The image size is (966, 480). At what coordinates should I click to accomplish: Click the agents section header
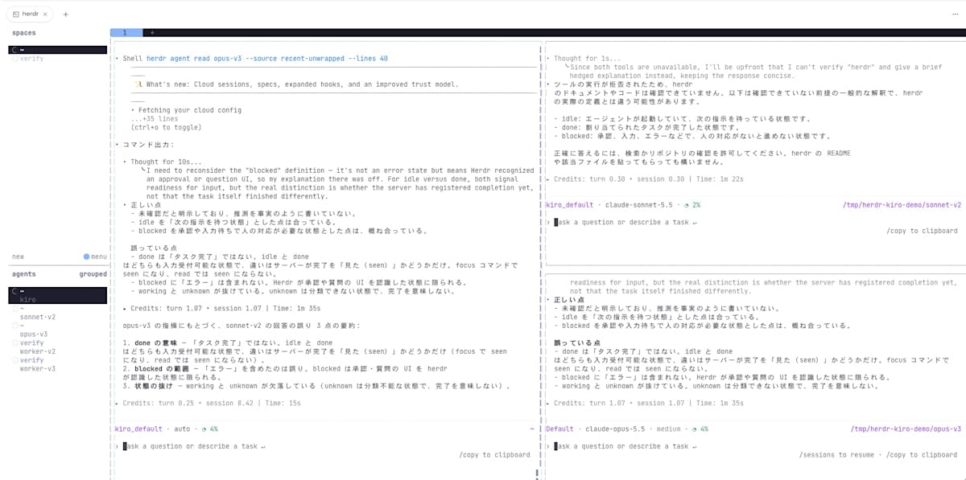24,274
